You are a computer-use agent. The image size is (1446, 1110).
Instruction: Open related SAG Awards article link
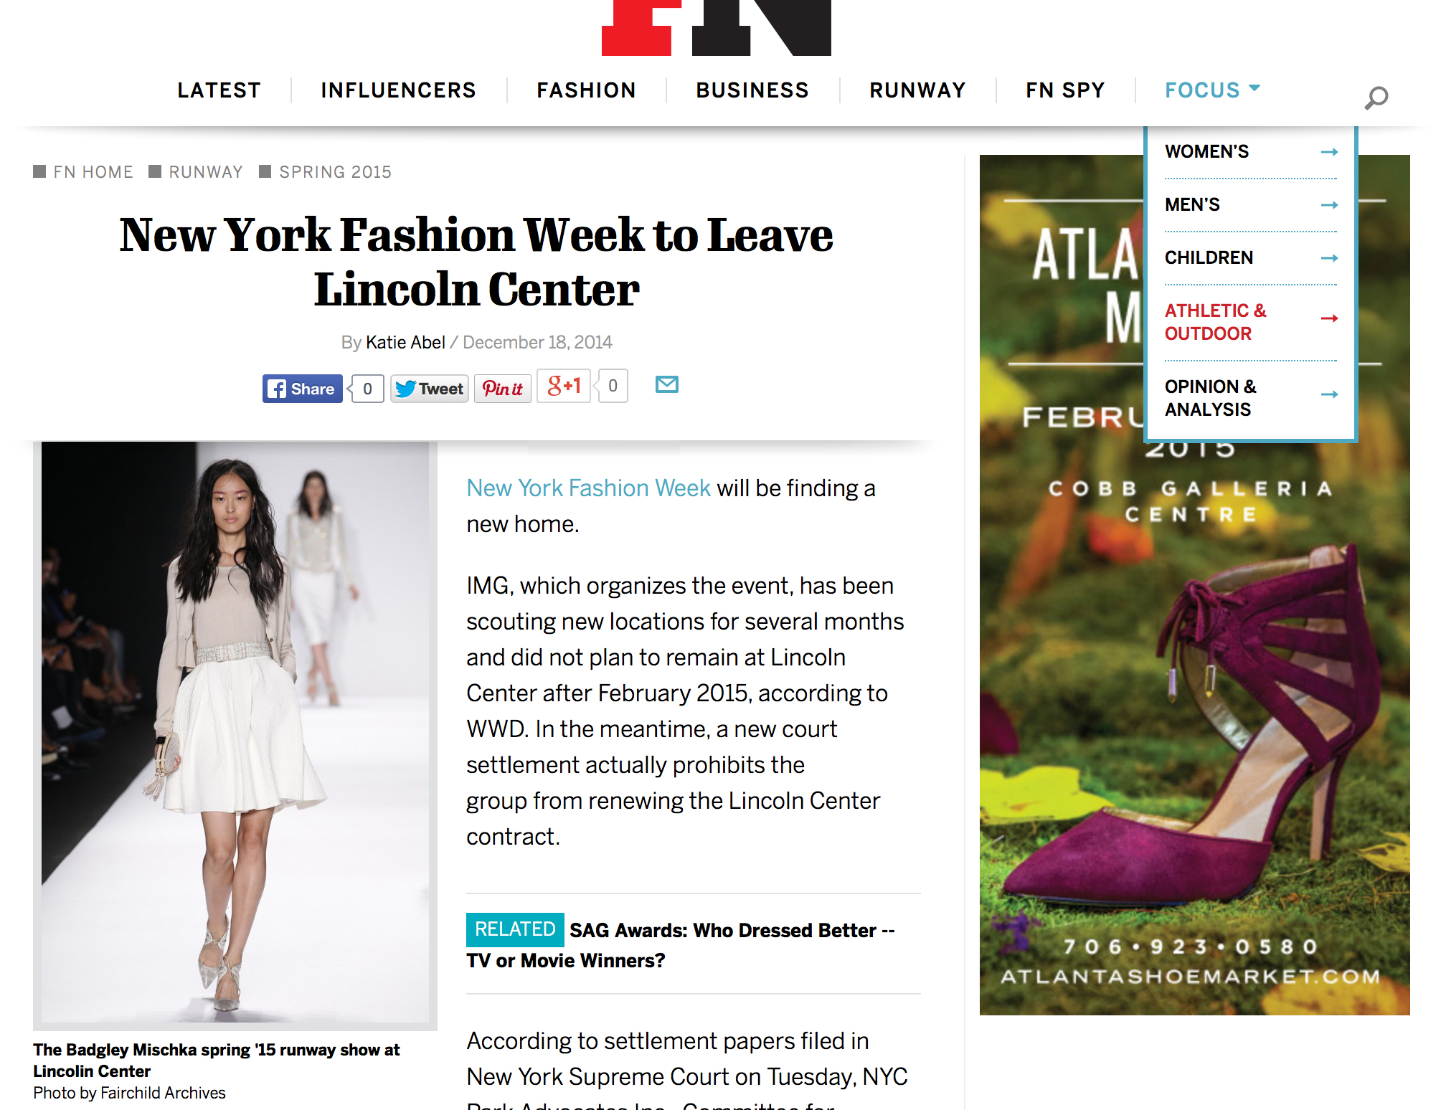coord(681,944)
